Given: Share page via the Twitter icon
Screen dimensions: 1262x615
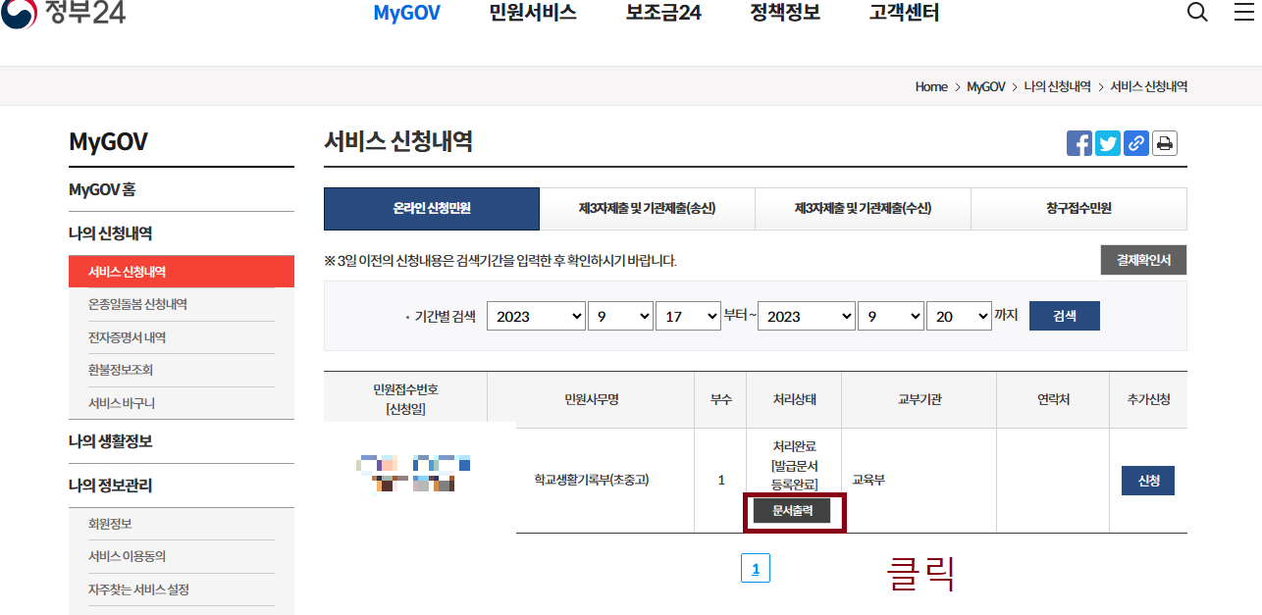Looking at the screenshot, I should point(1107,142).
